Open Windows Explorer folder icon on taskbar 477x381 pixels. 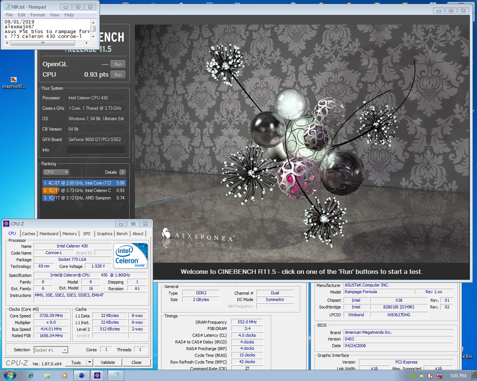(x=47, y=375)
